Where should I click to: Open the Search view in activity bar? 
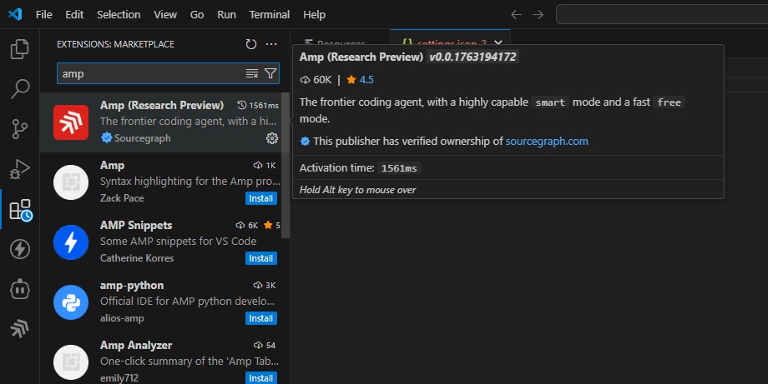[x=19, y=89]
